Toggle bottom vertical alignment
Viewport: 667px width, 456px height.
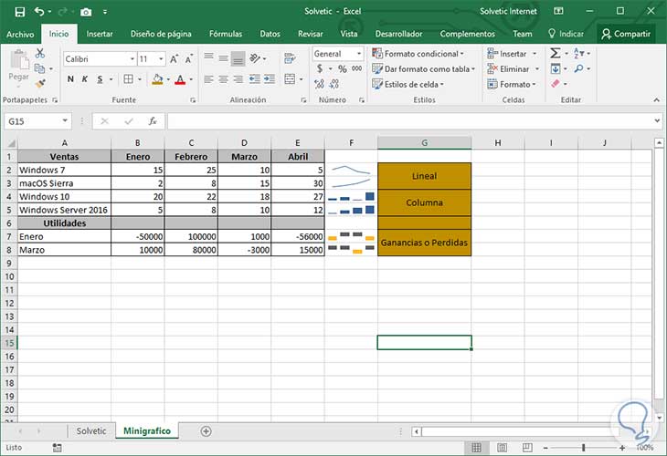(x=238, y=58)
